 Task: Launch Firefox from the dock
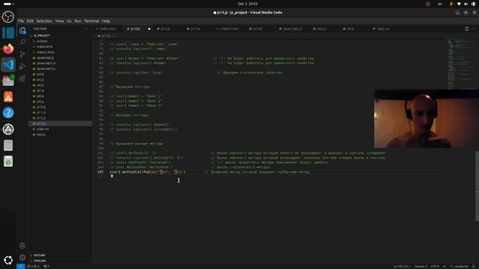pyautogui.click(x=8, y=49)
